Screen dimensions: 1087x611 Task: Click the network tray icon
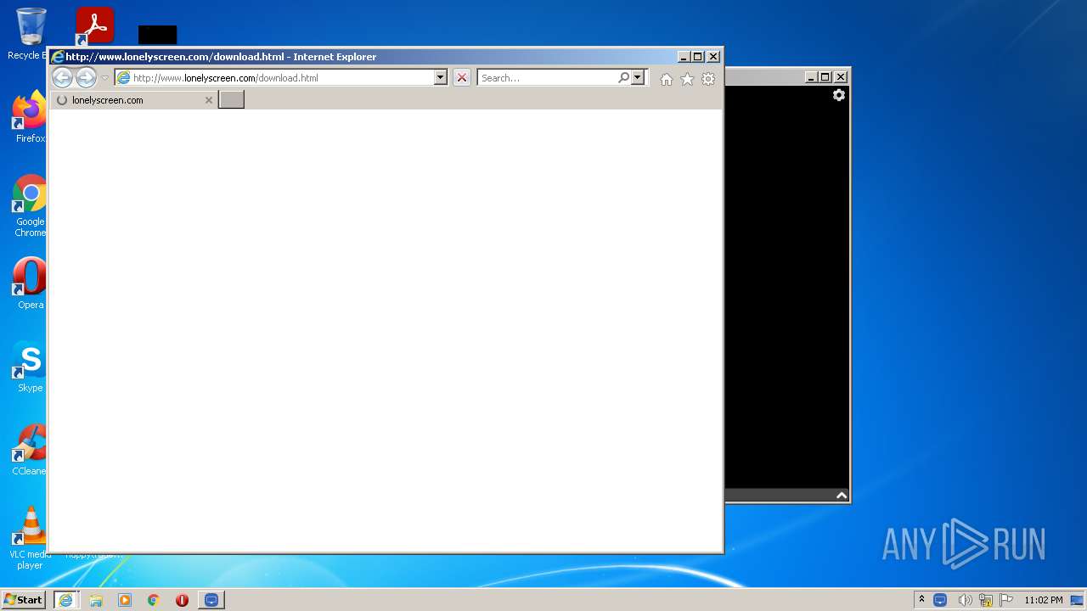[x=986, y=600]
